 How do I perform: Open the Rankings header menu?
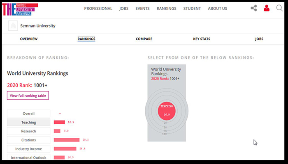(x=166, y=9)
